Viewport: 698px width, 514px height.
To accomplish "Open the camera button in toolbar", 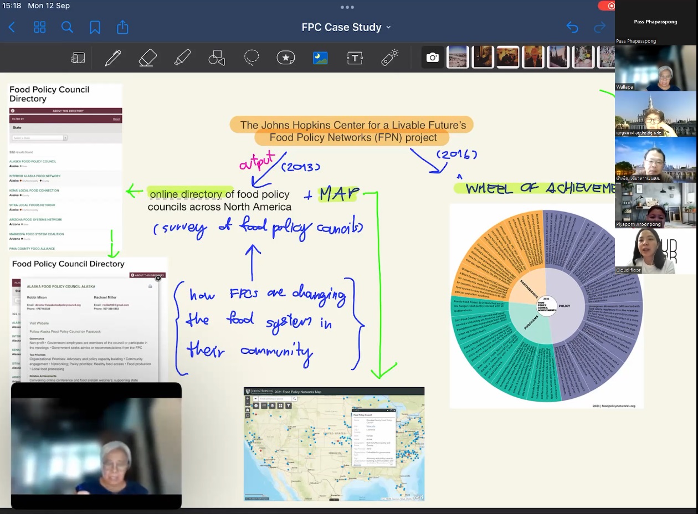I will (x=432, y=58).
